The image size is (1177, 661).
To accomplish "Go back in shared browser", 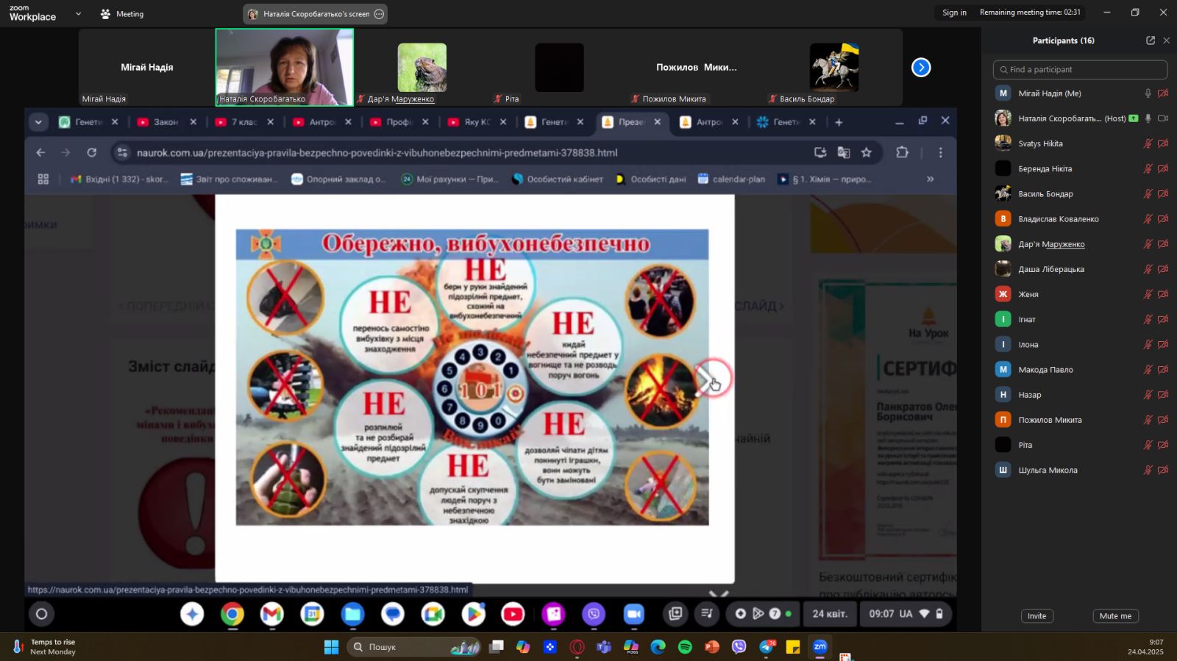I will 40,152.
